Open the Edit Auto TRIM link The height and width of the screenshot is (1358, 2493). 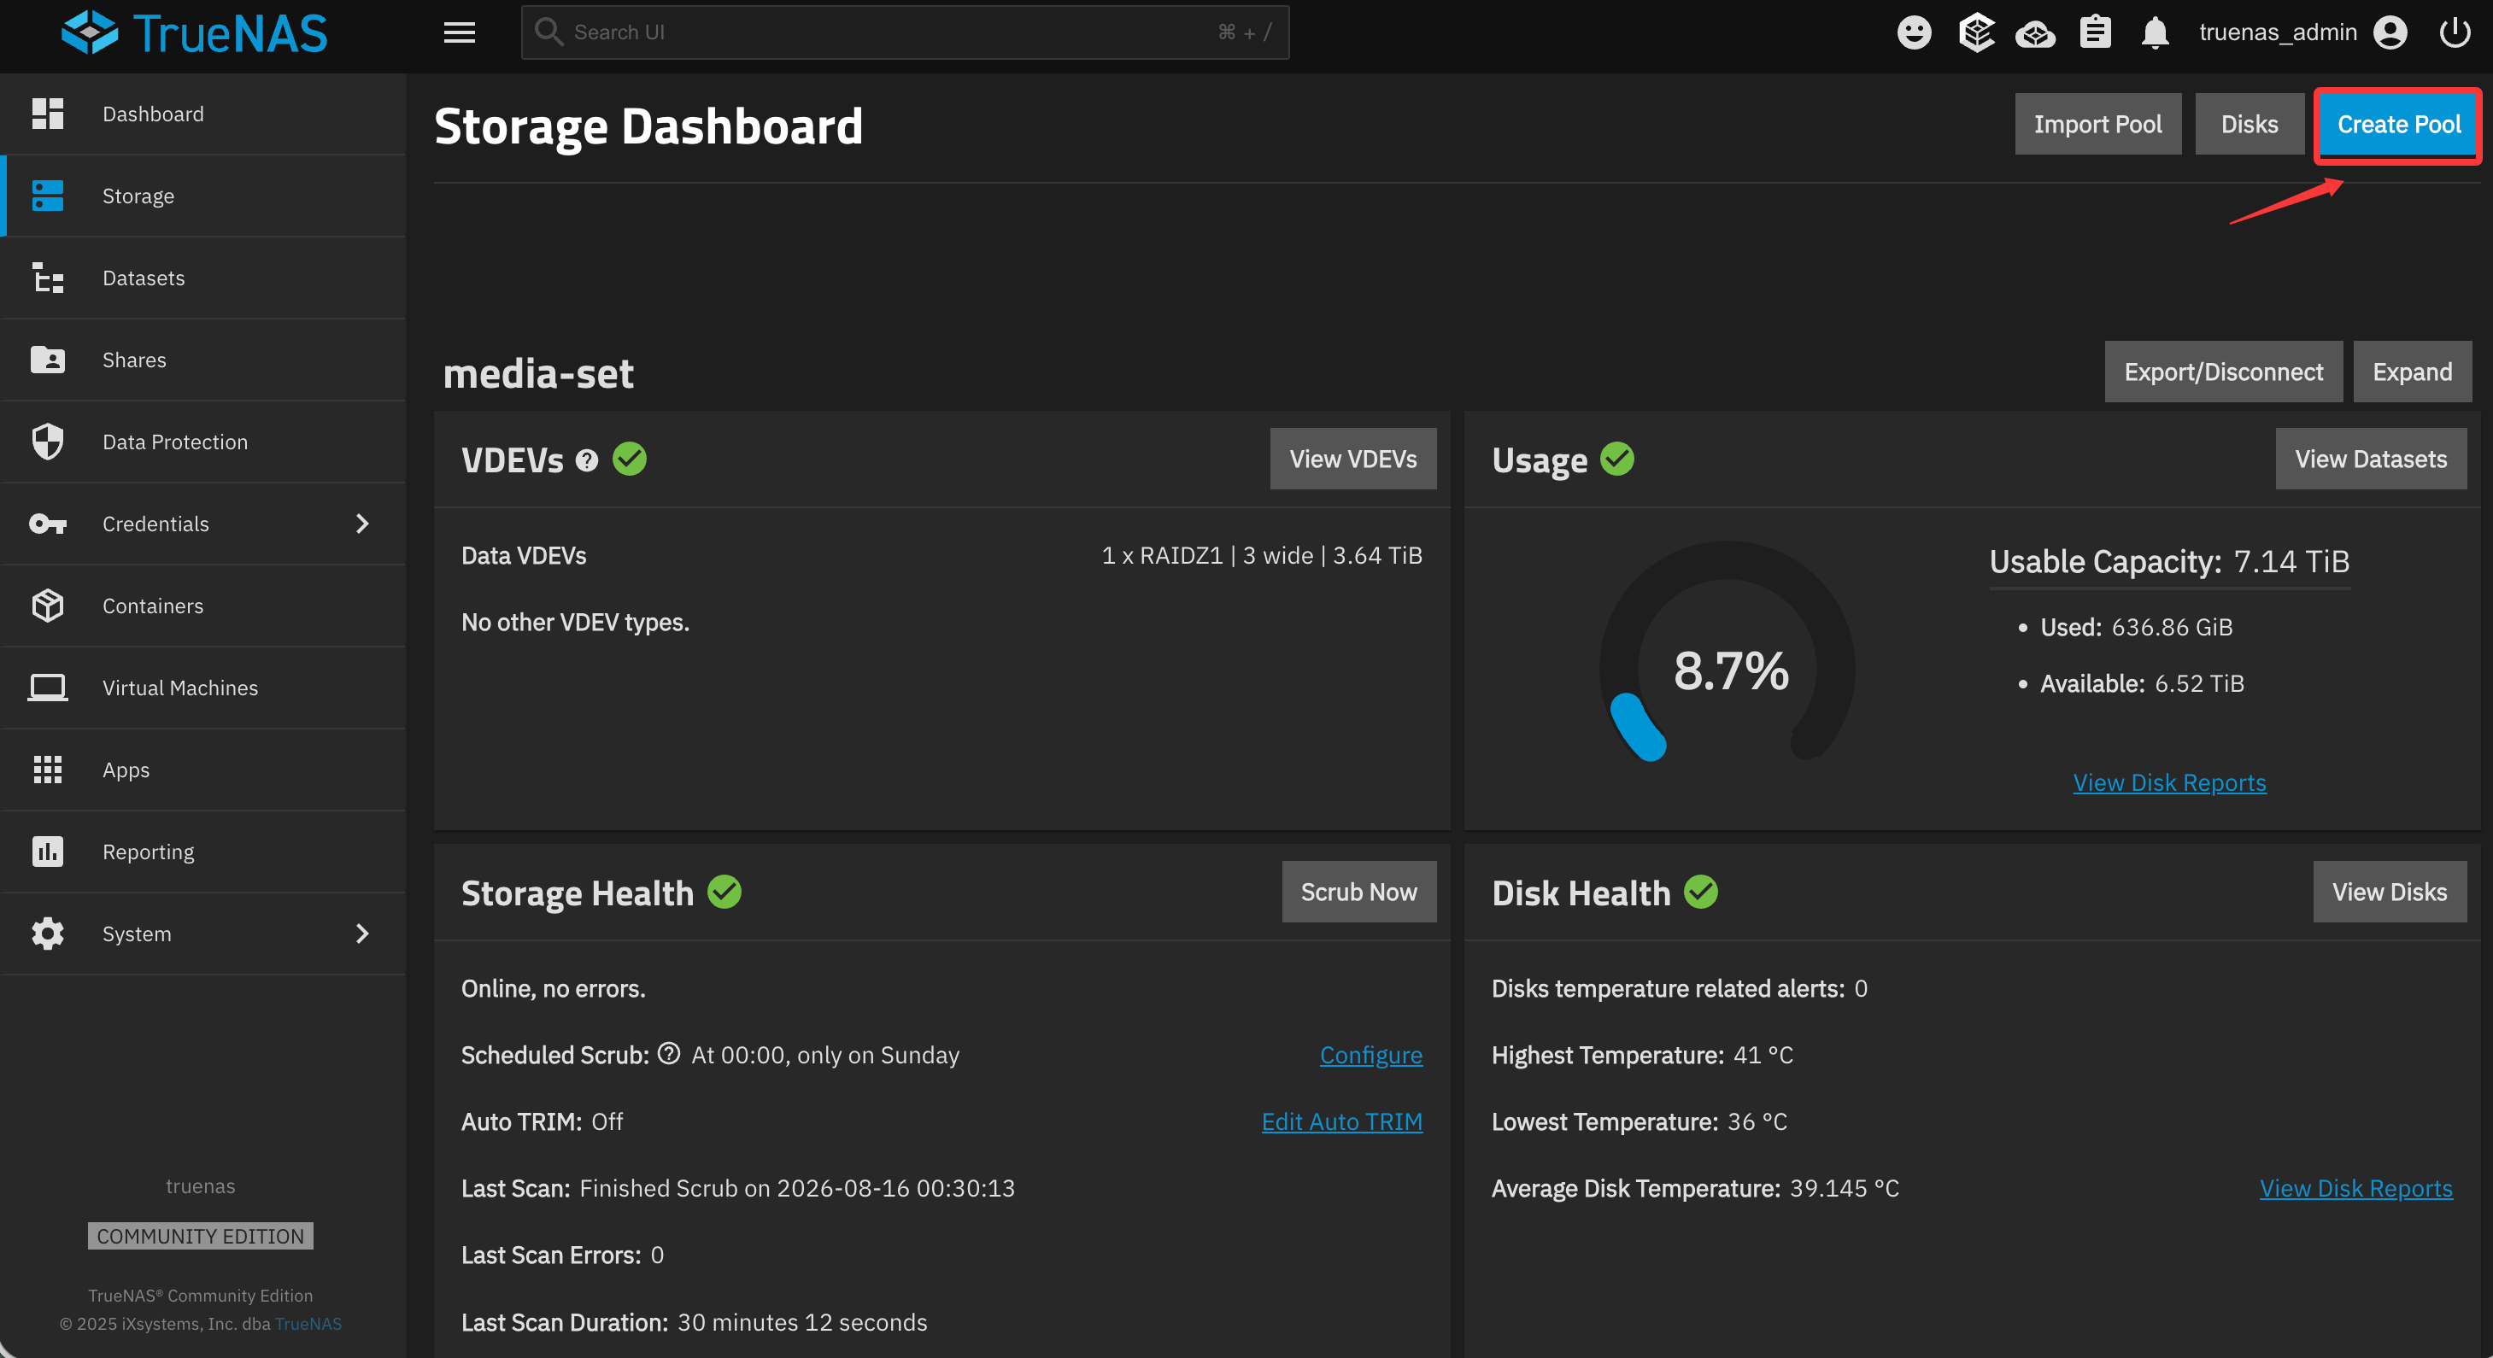point(1341,1121)
